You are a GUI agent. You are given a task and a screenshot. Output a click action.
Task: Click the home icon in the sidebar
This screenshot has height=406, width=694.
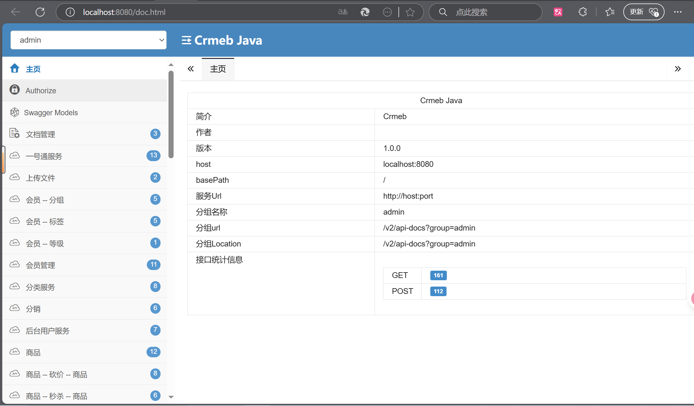[15, 68]
